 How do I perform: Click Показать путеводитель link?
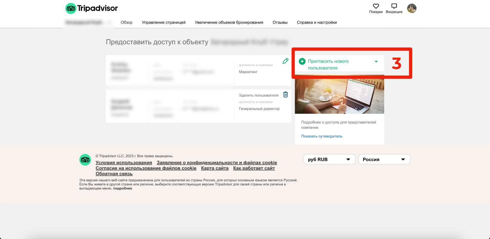[x=322, y=136]
